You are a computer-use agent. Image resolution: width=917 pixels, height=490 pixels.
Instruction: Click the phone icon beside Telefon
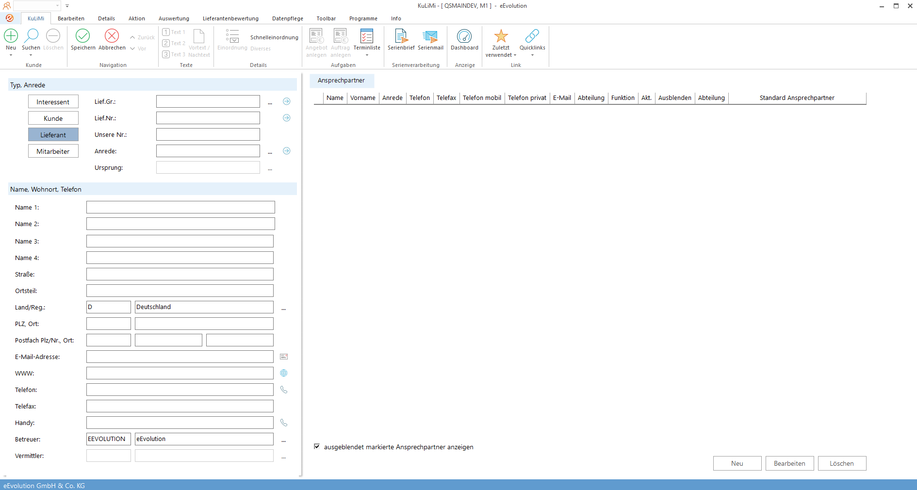[284, 390]
